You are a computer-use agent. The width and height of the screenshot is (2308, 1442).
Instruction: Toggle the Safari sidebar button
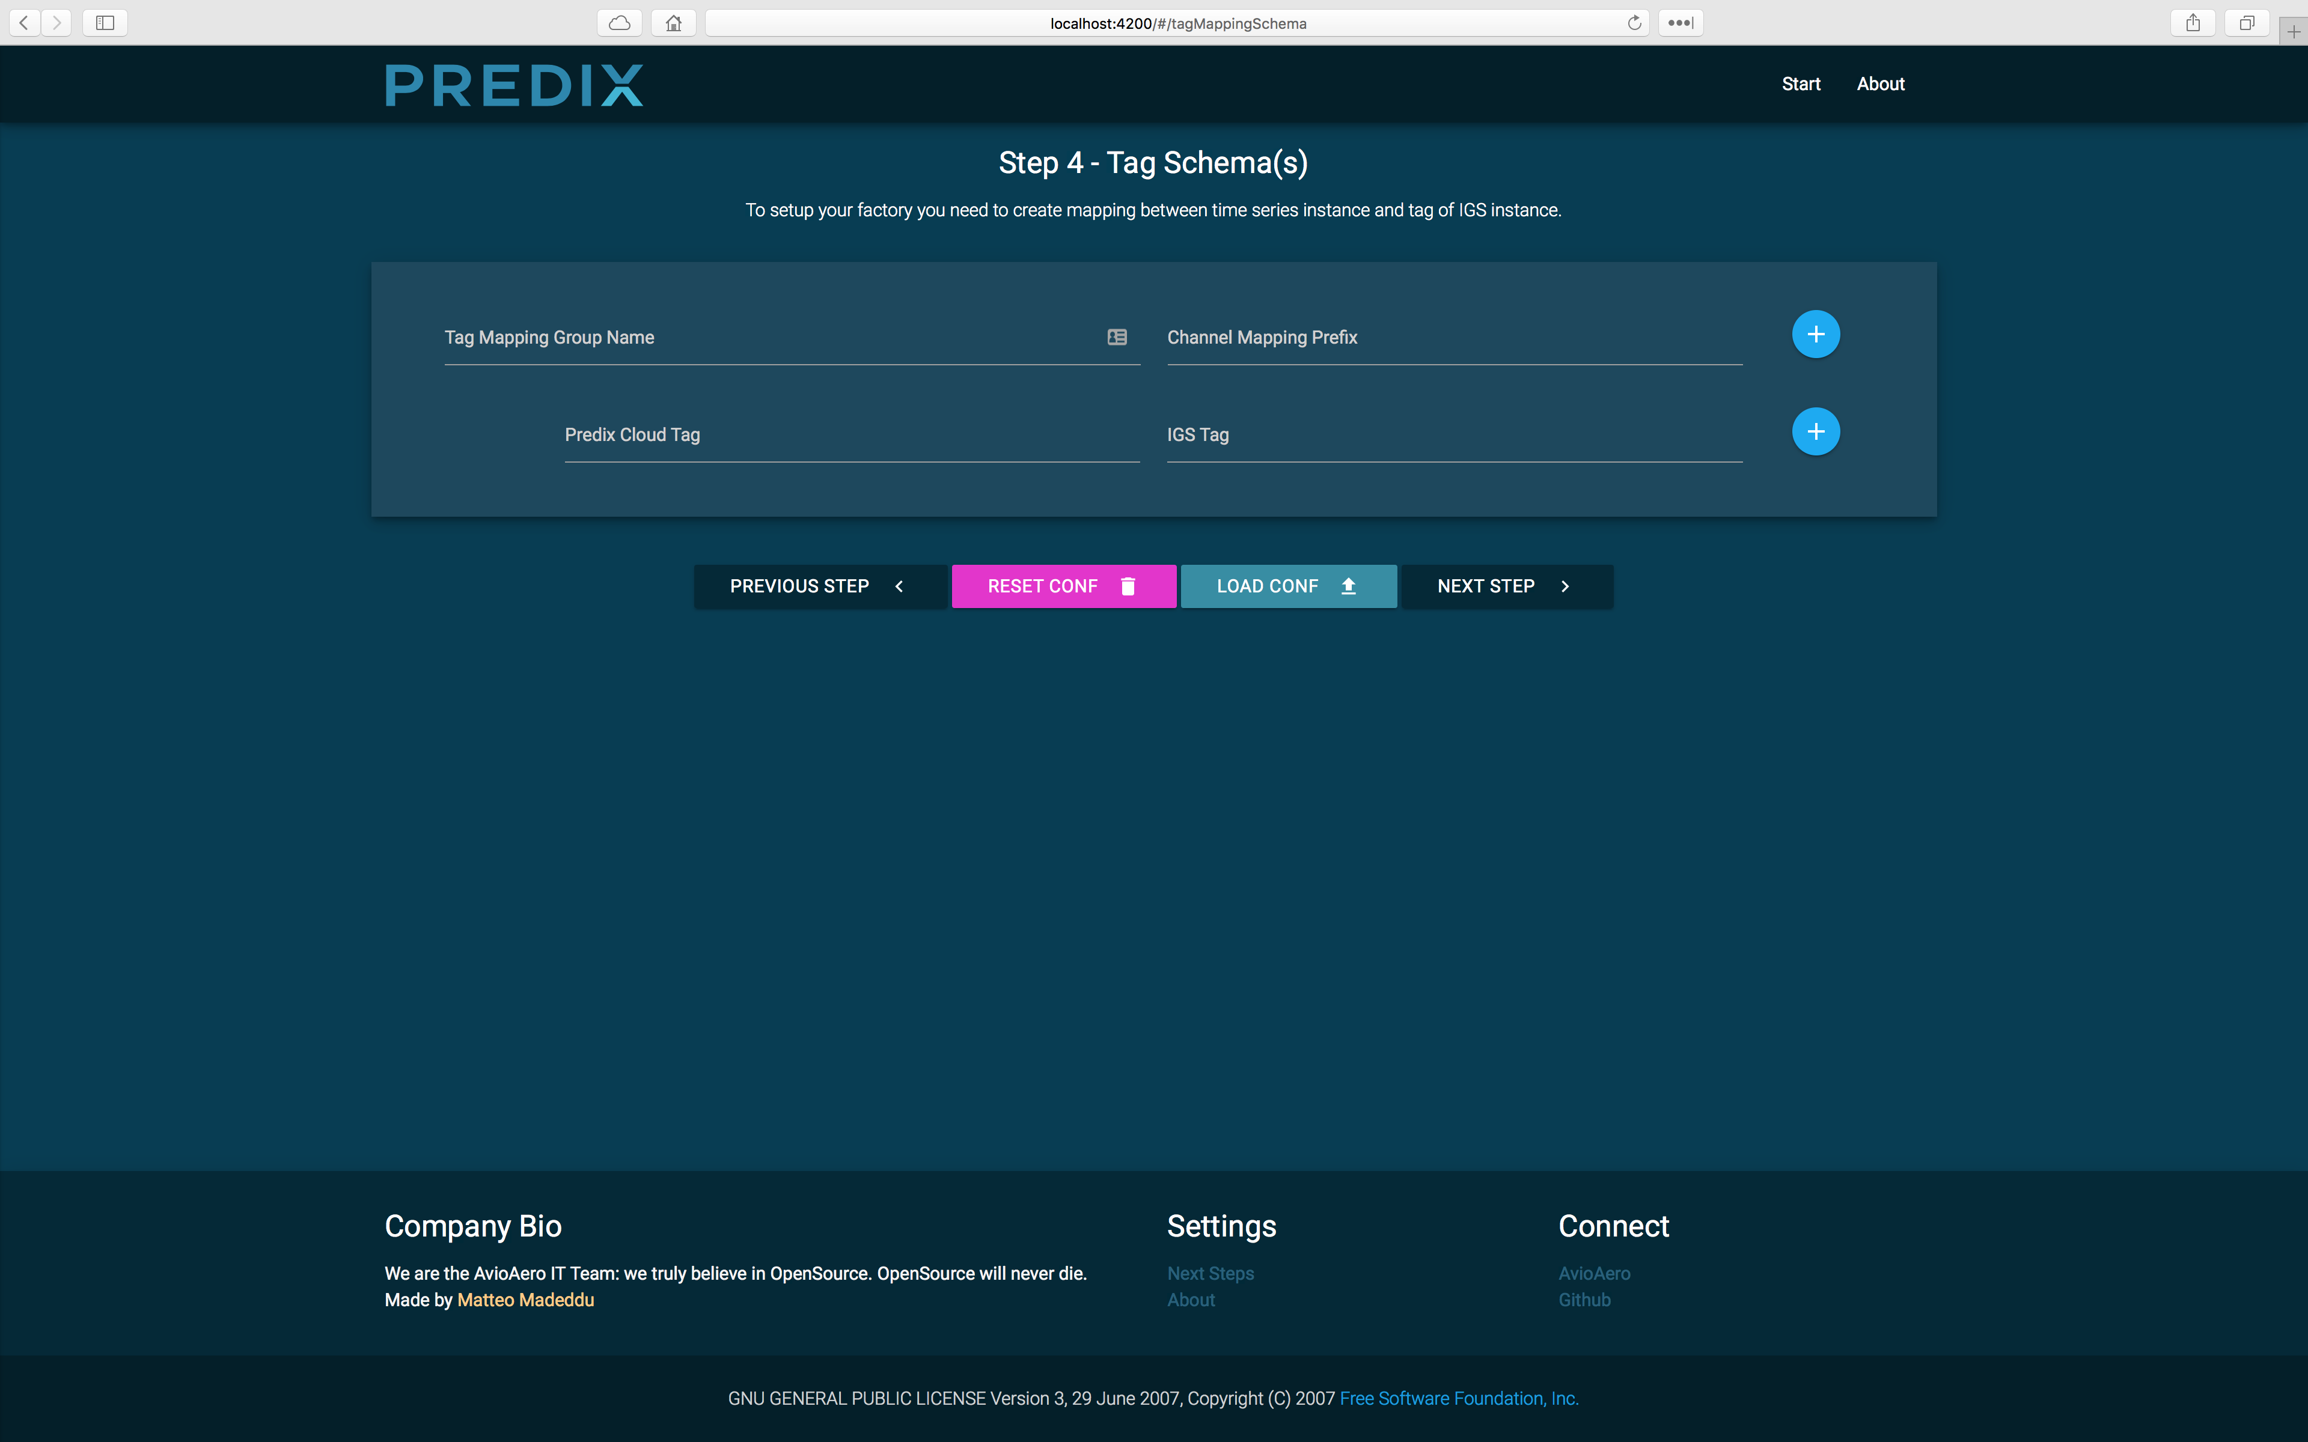click(105, 23)
